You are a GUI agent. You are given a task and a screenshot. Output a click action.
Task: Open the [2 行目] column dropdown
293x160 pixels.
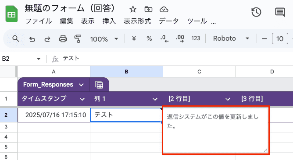click(x=228, y=99)
